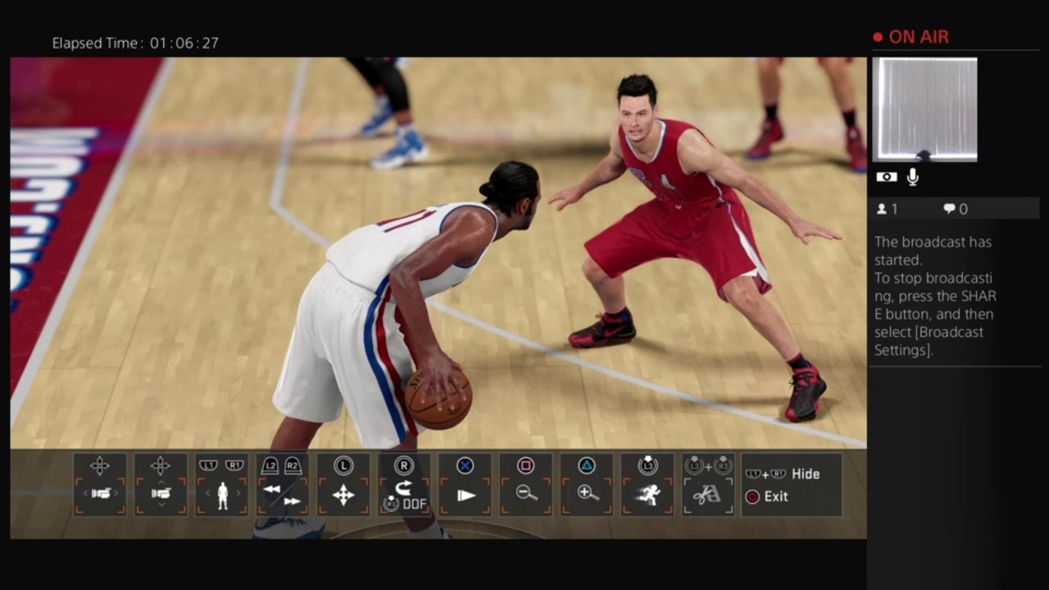The width and height of the screenshot is (1049, 590).
Task: Click the comment count bubble icon
Action: [949, 209]
